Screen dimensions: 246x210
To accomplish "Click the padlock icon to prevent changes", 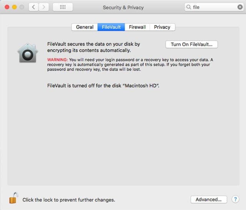I will [x=13, y=198].
